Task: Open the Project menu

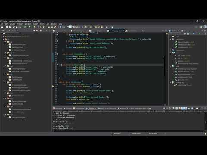Action: [x=42, y=24]
